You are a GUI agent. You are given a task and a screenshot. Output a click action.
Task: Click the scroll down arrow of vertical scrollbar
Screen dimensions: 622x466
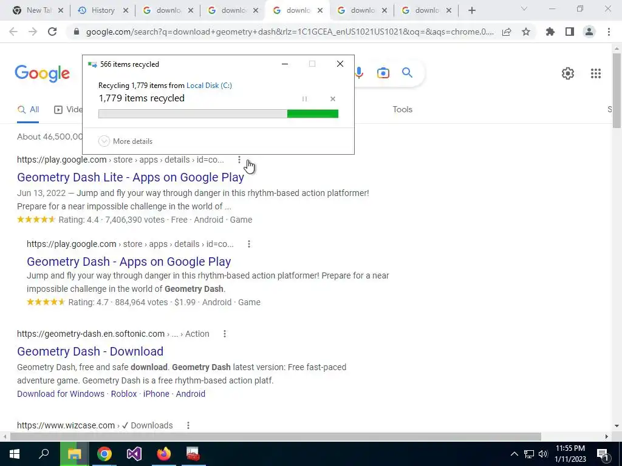point(617,427)
